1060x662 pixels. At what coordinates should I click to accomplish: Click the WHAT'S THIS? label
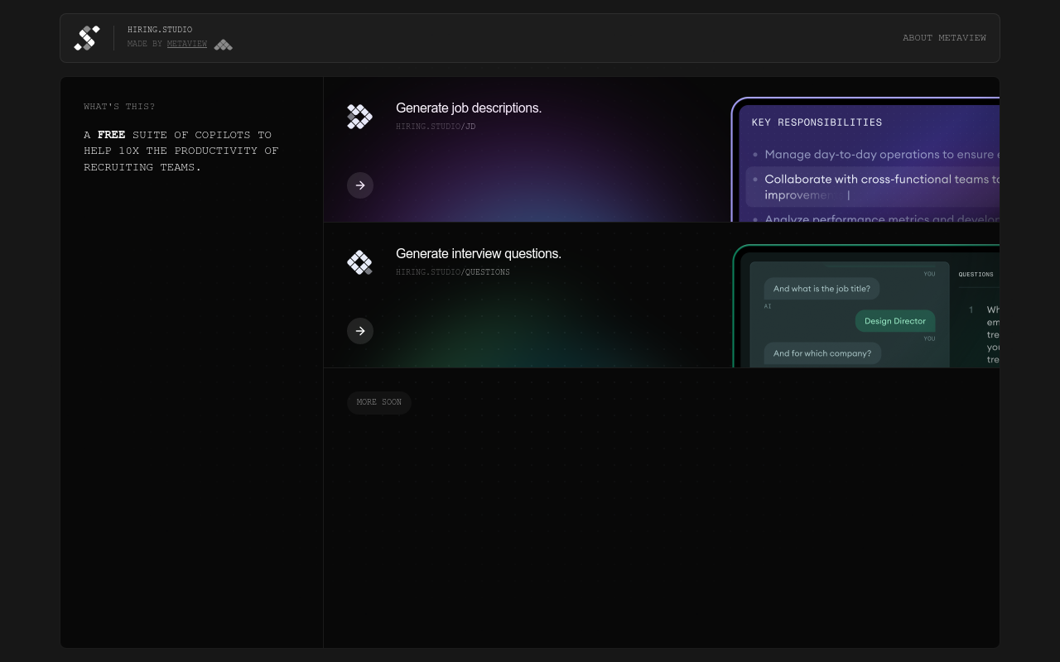pos(119,107)
